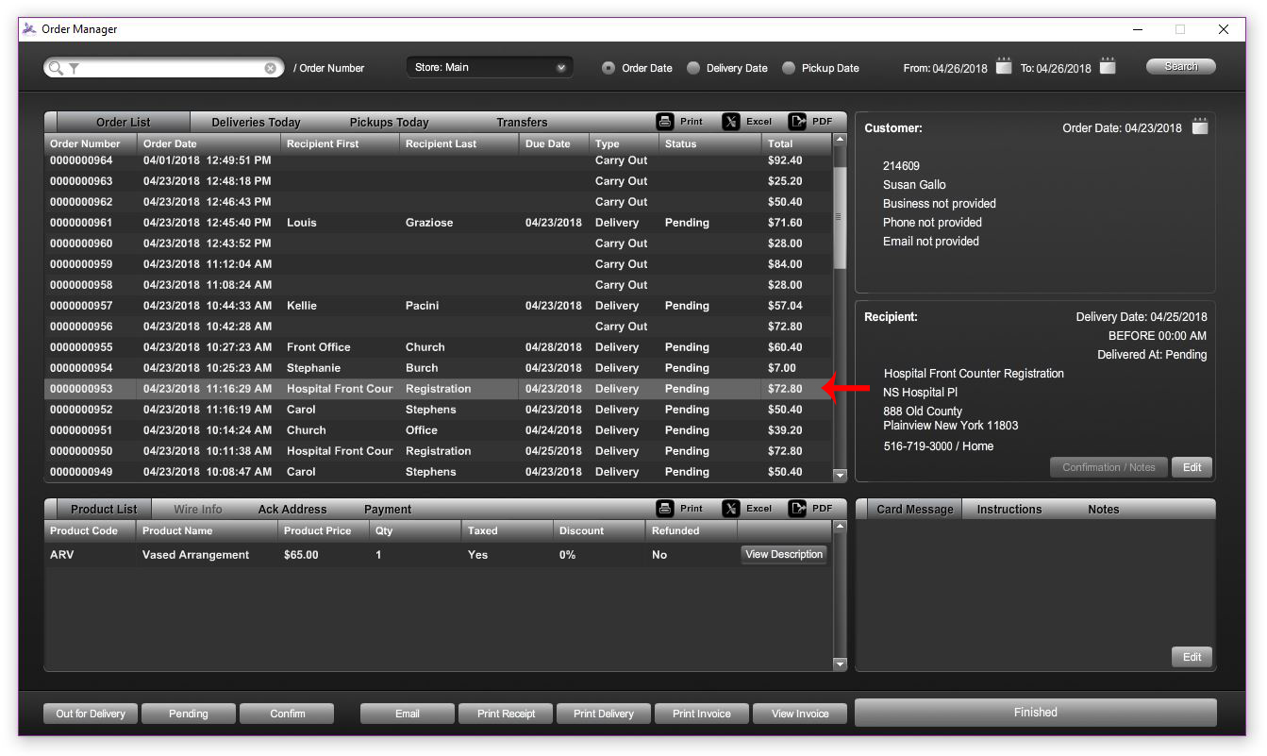The width and height of the screenshot is (1267, 756).
Task: Clear the order number search field
Action: 271,68
